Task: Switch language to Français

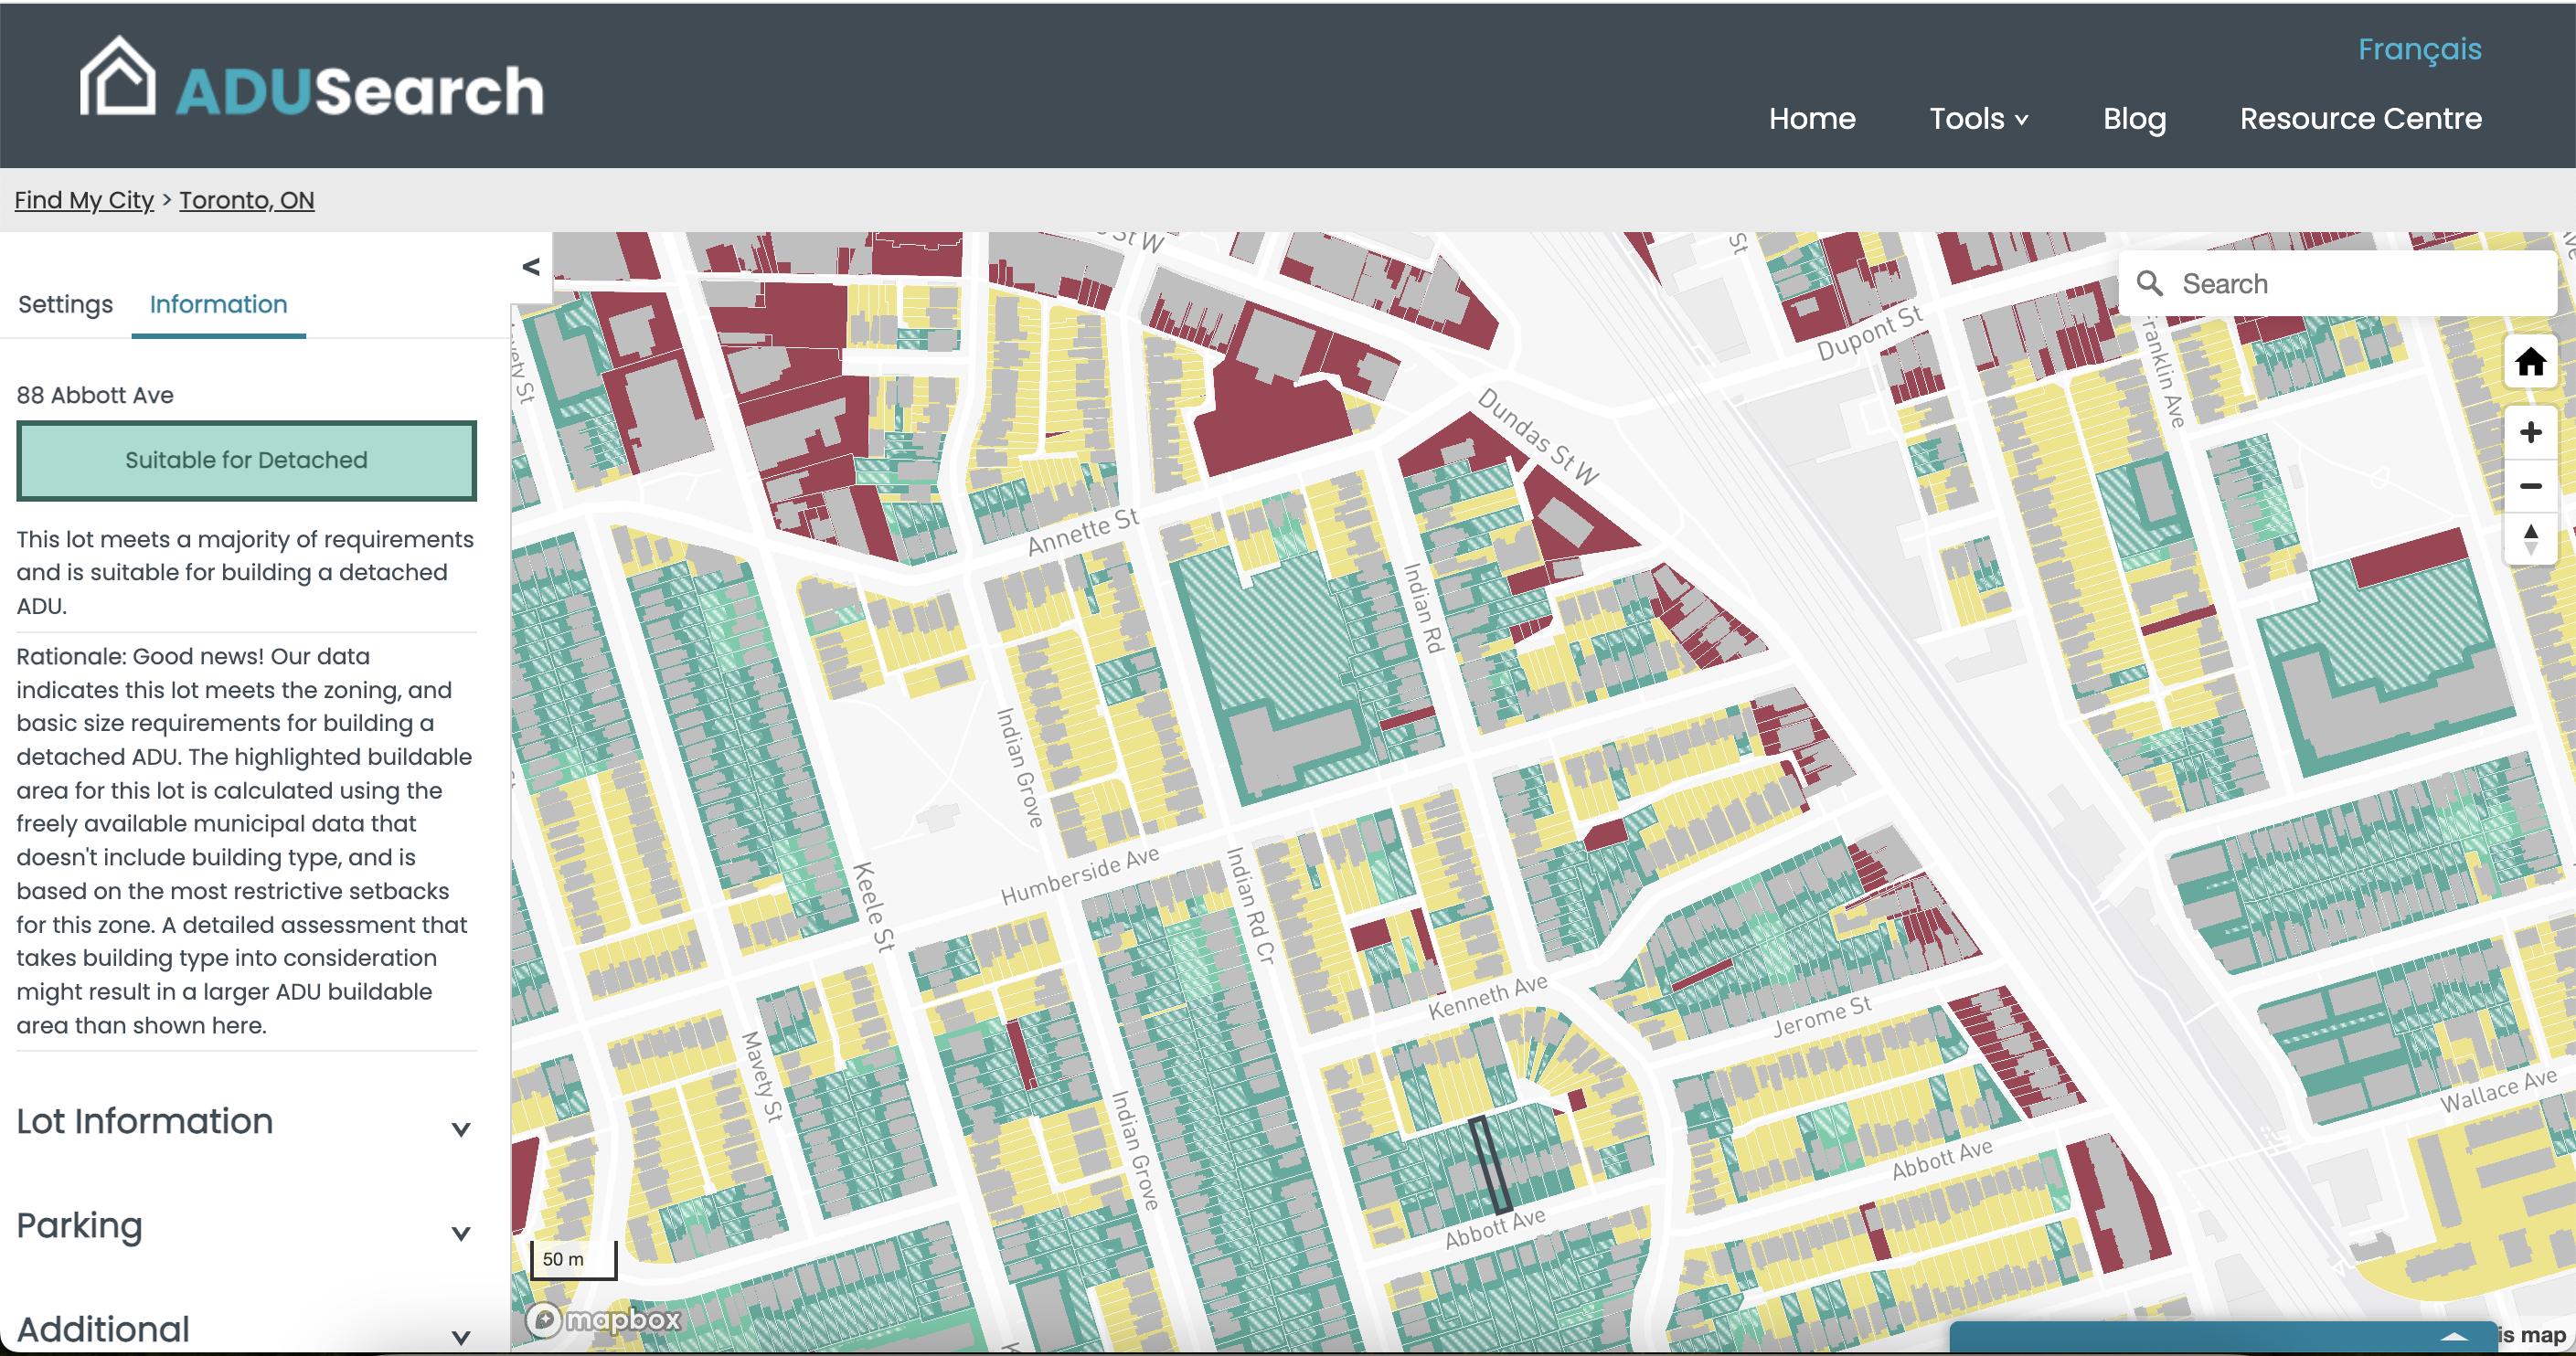Action: point(2419,49)
